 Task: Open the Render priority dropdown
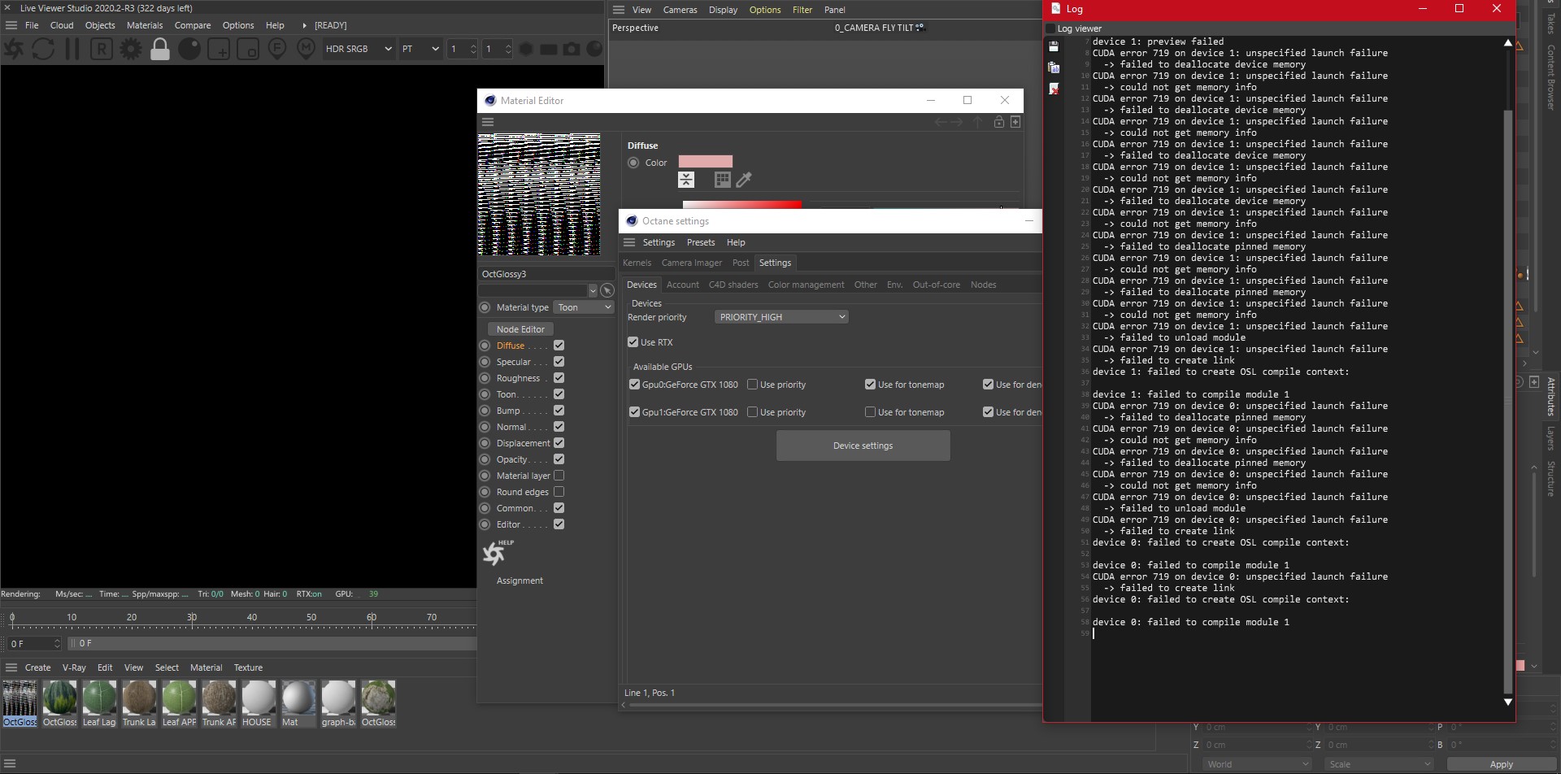point(781,317)
